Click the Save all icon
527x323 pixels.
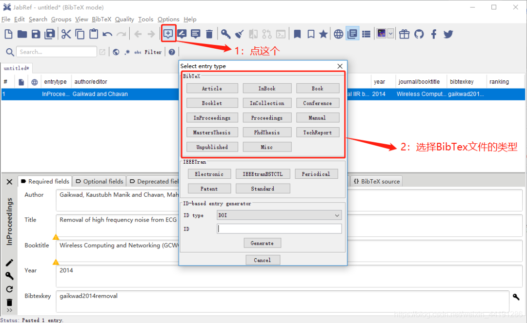click(50, 34)
